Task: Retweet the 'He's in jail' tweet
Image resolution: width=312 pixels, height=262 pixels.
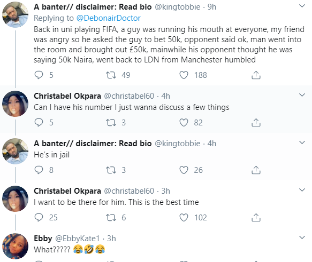Action: [x=111, y=170]
